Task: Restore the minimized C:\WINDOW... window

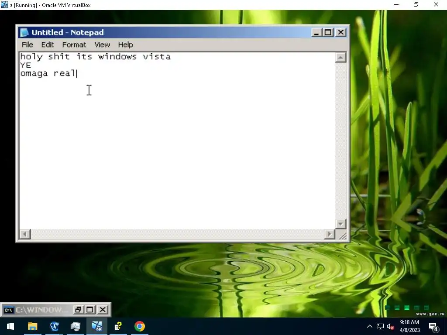Action: pyautogui.click(x=78, y=310)
